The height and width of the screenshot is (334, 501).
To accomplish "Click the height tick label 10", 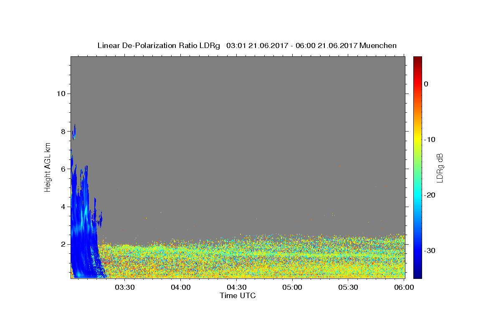I will tap(61, 94).
